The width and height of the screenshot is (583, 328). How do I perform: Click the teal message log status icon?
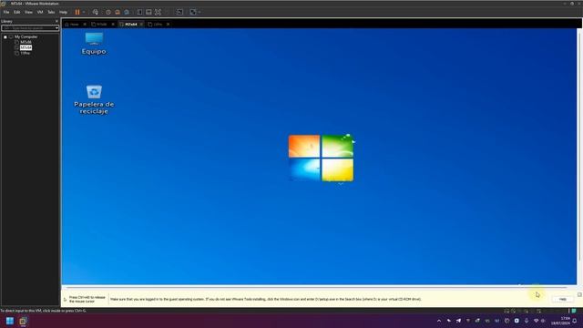click(574, 311)
